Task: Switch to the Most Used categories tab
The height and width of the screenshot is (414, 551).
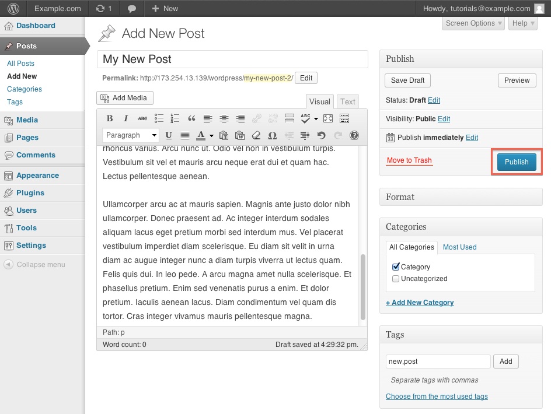Action: click(x=459, y=247)
